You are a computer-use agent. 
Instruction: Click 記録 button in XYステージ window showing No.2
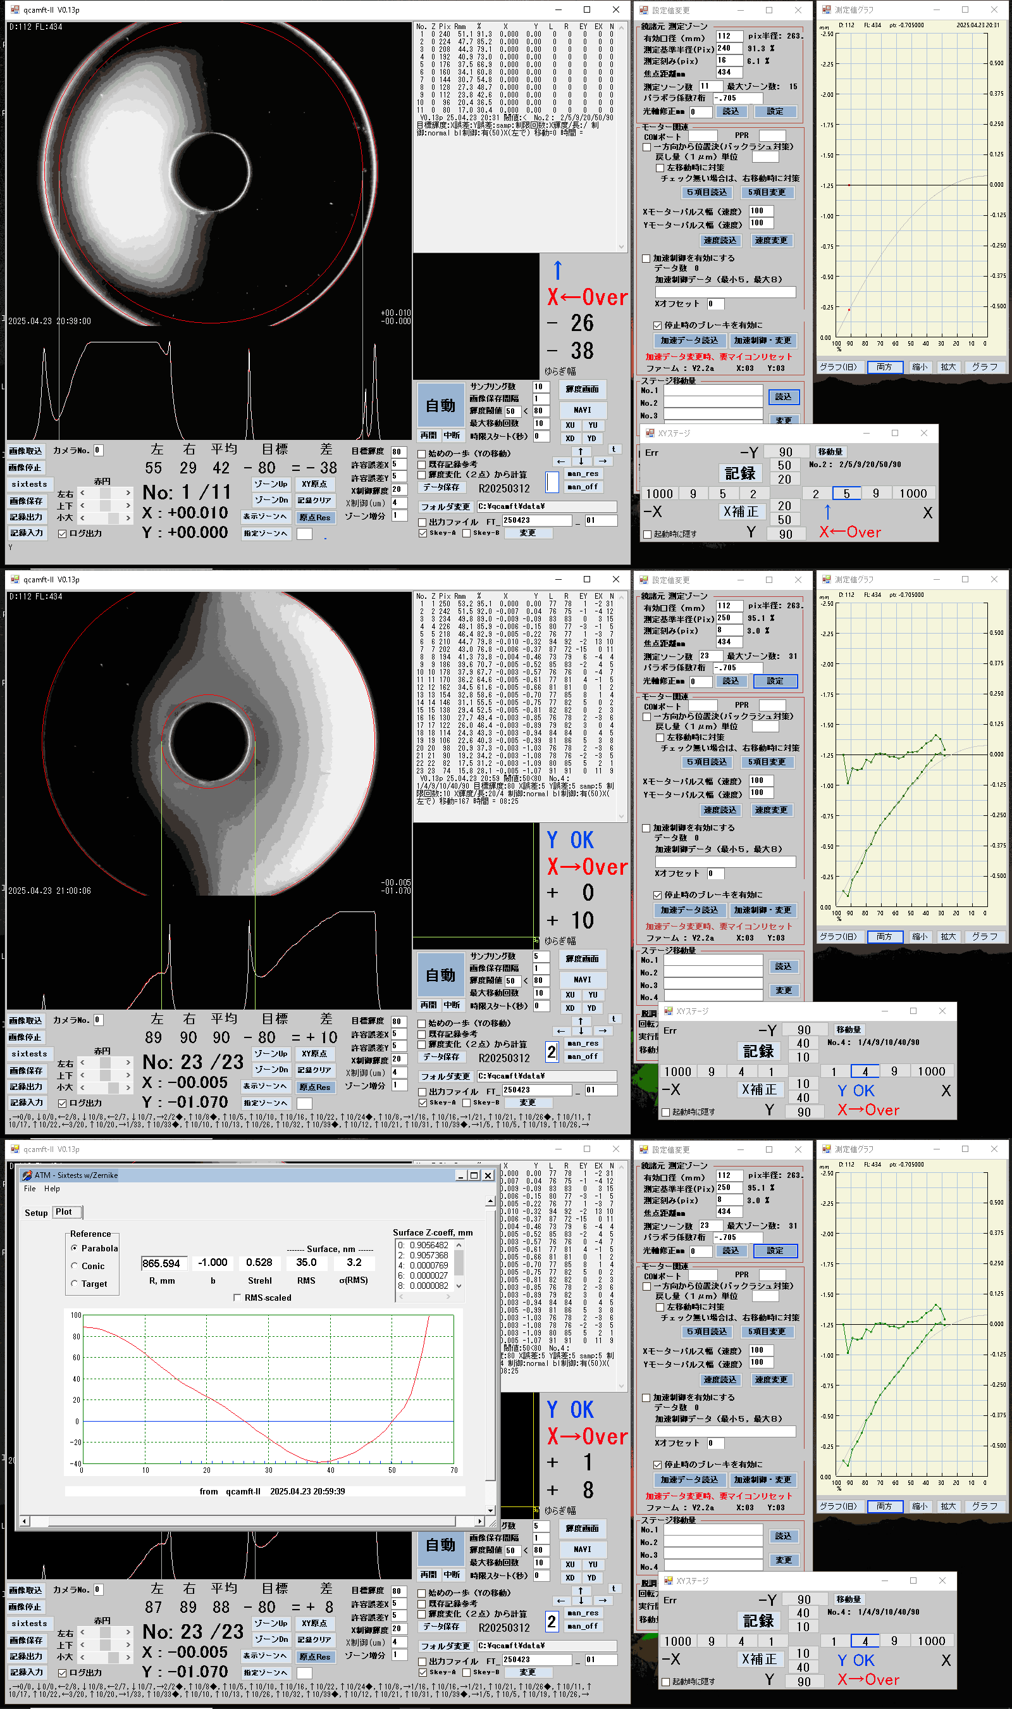coord(740,473)
